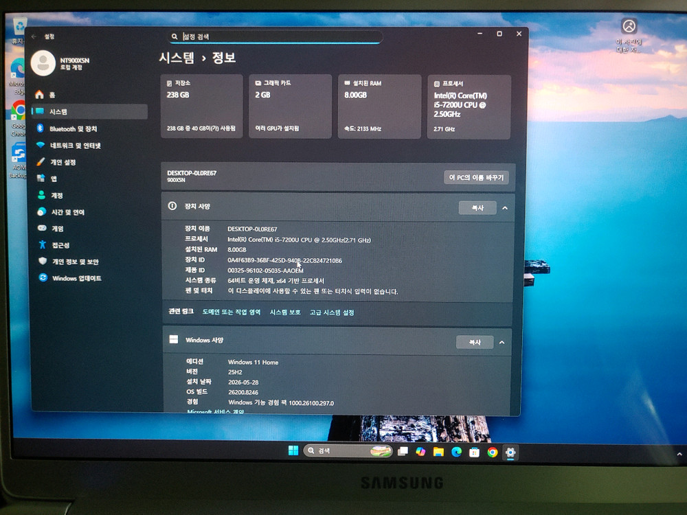Open the 그래픽 카드 2 GB card

(x=290, y=106)
